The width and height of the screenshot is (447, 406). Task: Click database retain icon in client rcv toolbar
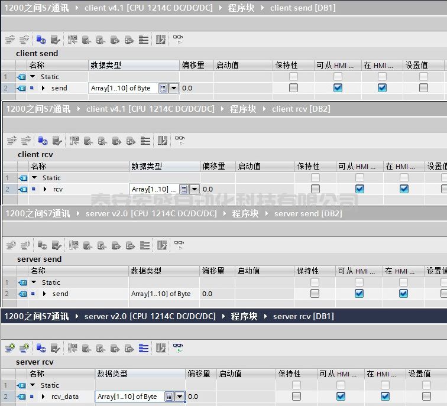click(43, 141)
